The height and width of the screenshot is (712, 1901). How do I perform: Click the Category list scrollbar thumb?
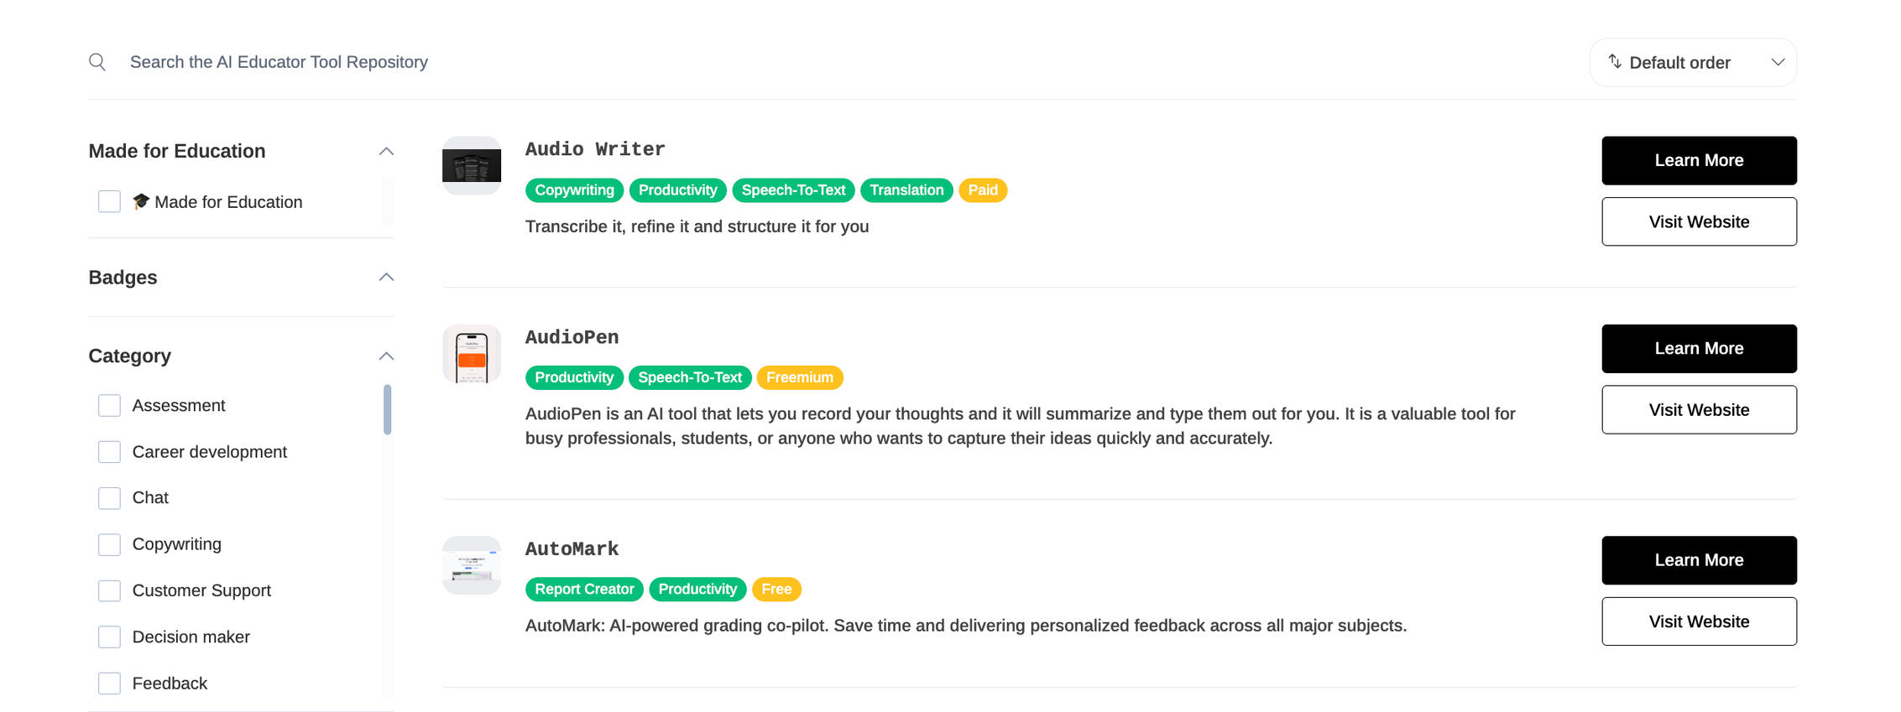387,409
